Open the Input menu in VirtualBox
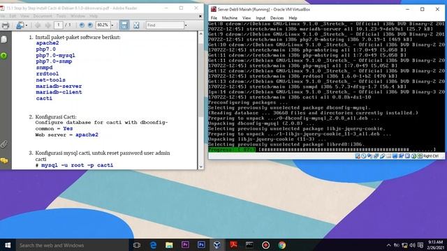 tap(261, 18)
